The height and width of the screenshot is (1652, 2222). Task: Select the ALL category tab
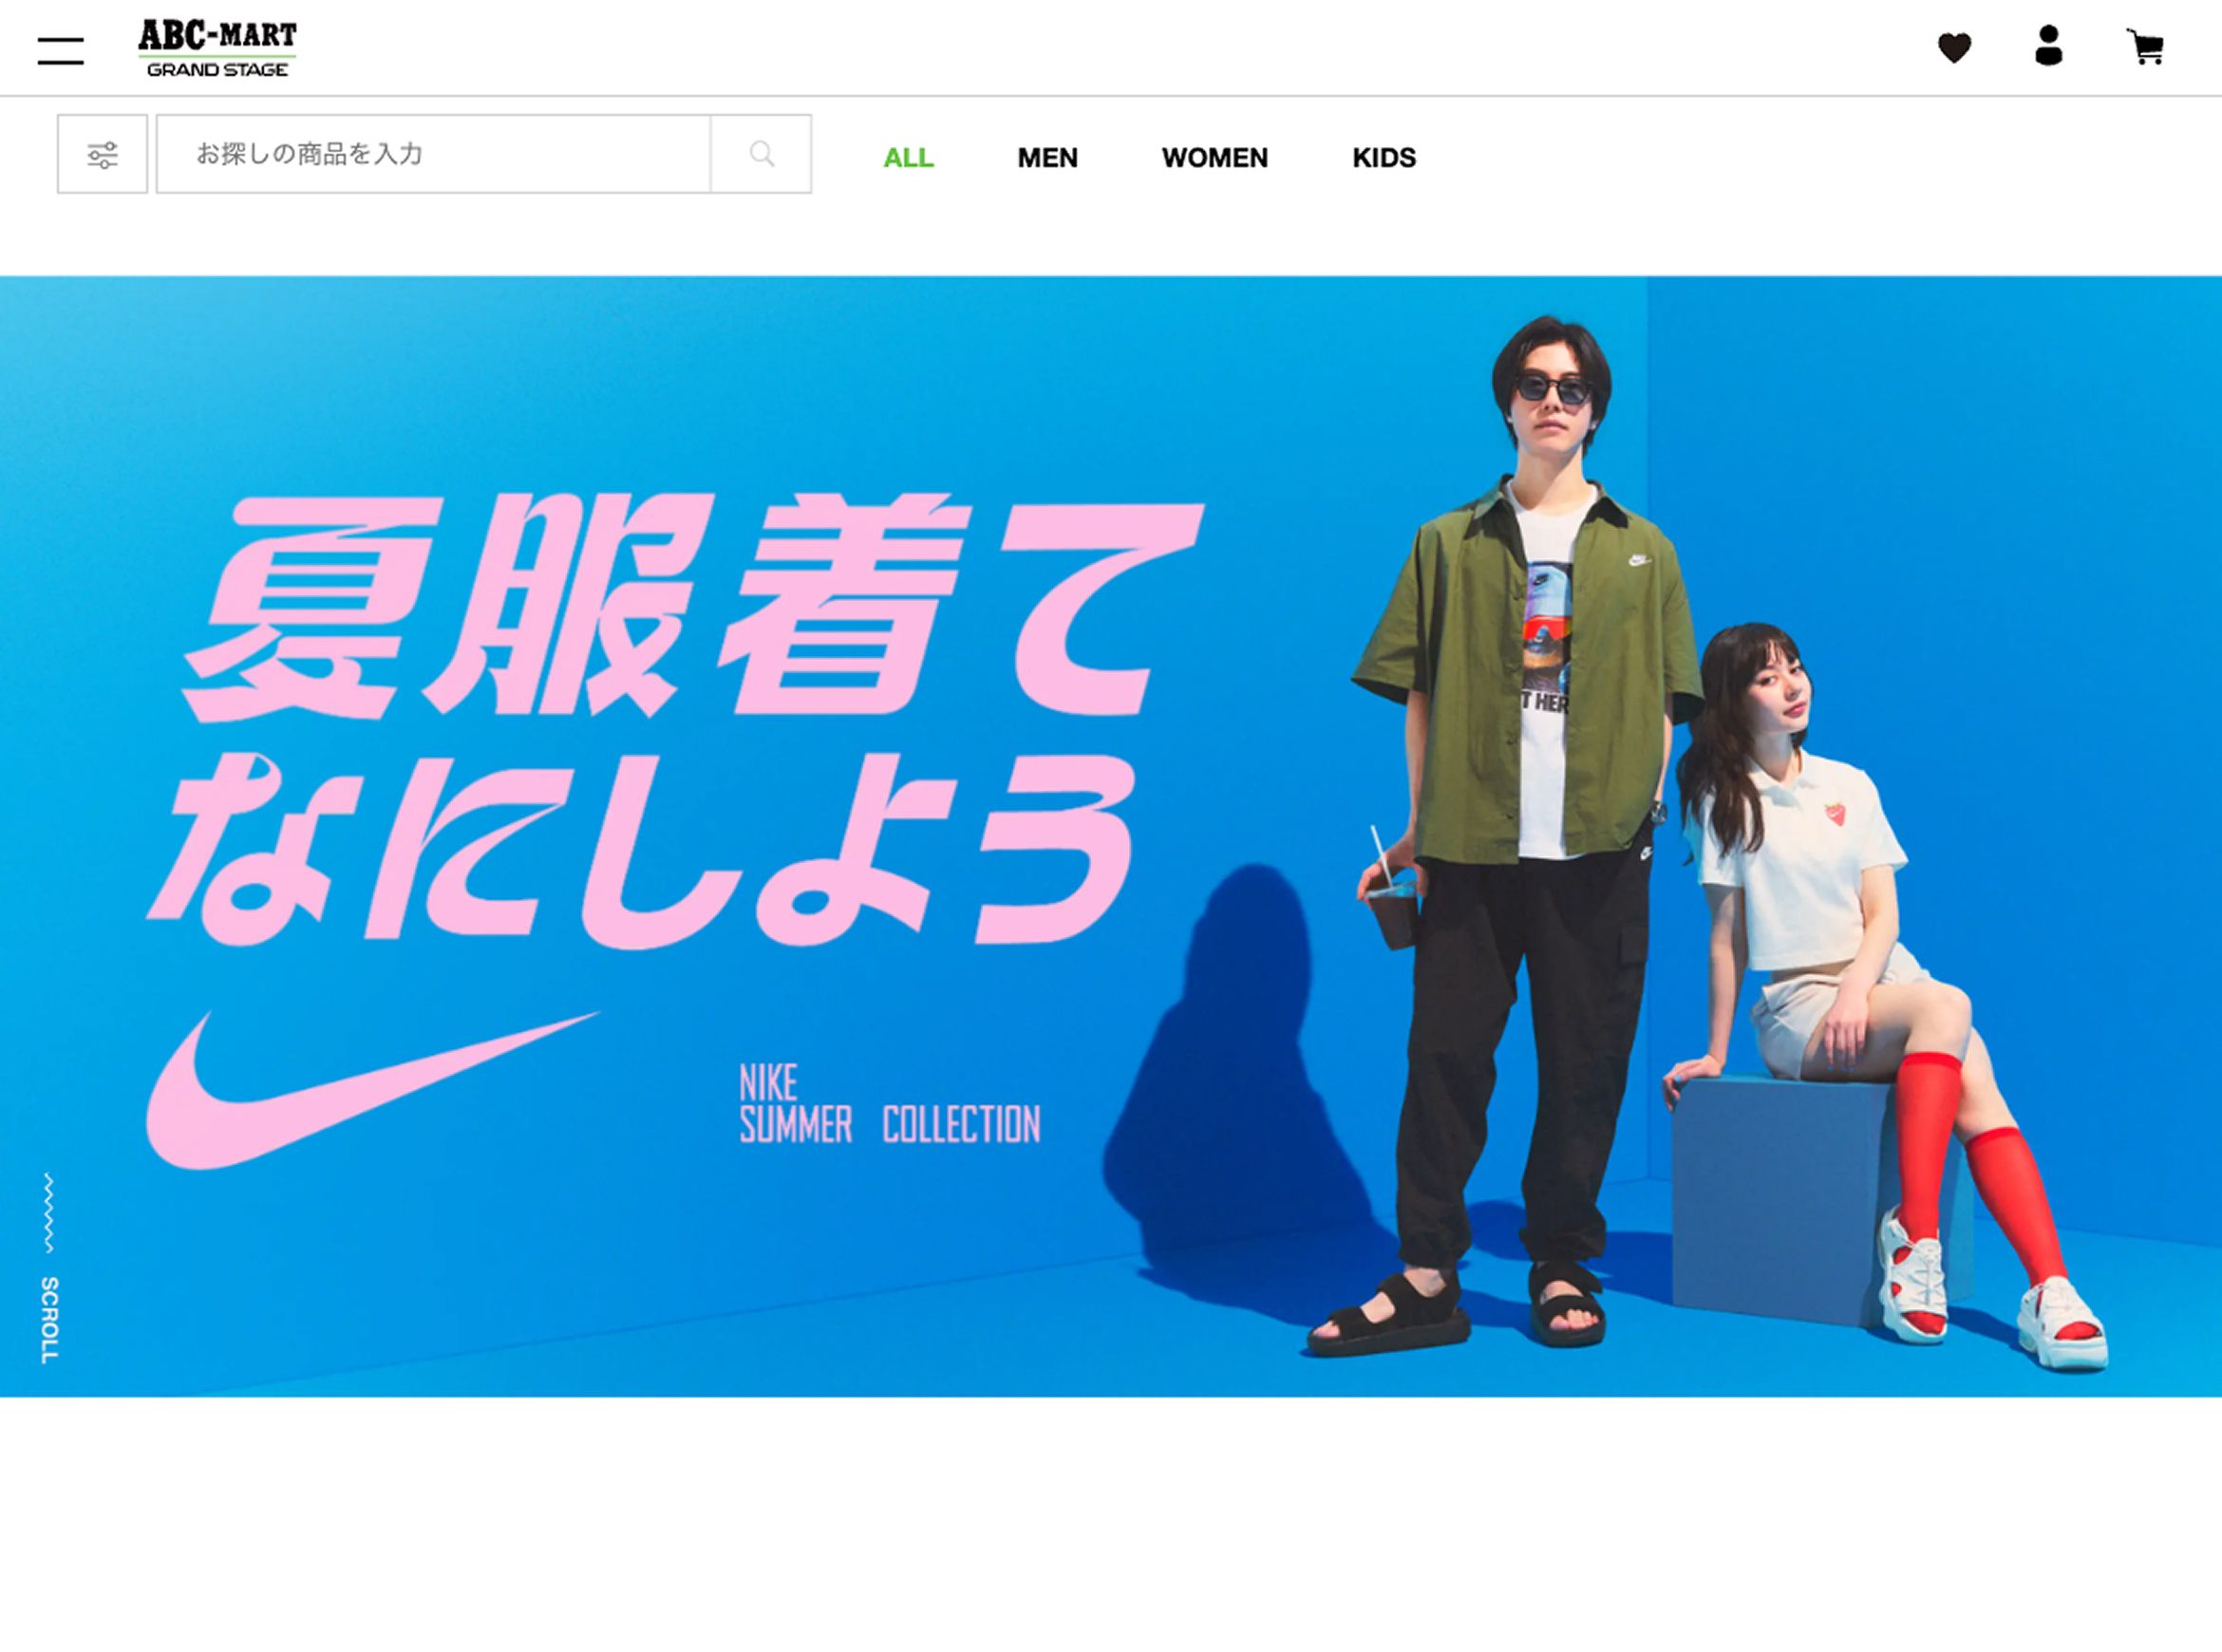click(x=908, y=158)
